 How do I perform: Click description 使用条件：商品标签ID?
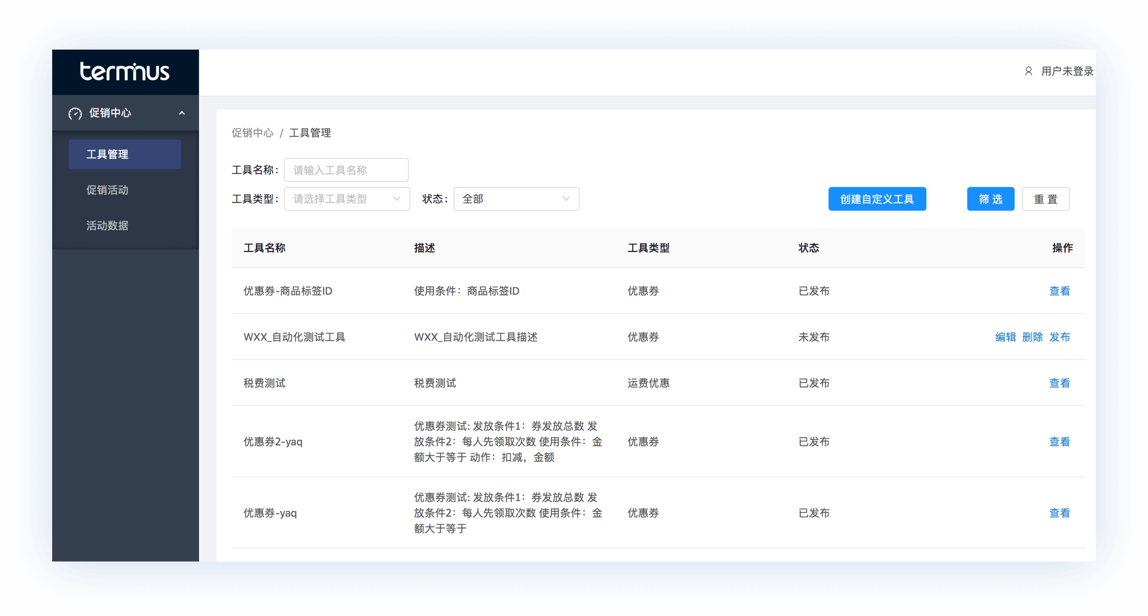pyautogui.click(x=467, y=291)
